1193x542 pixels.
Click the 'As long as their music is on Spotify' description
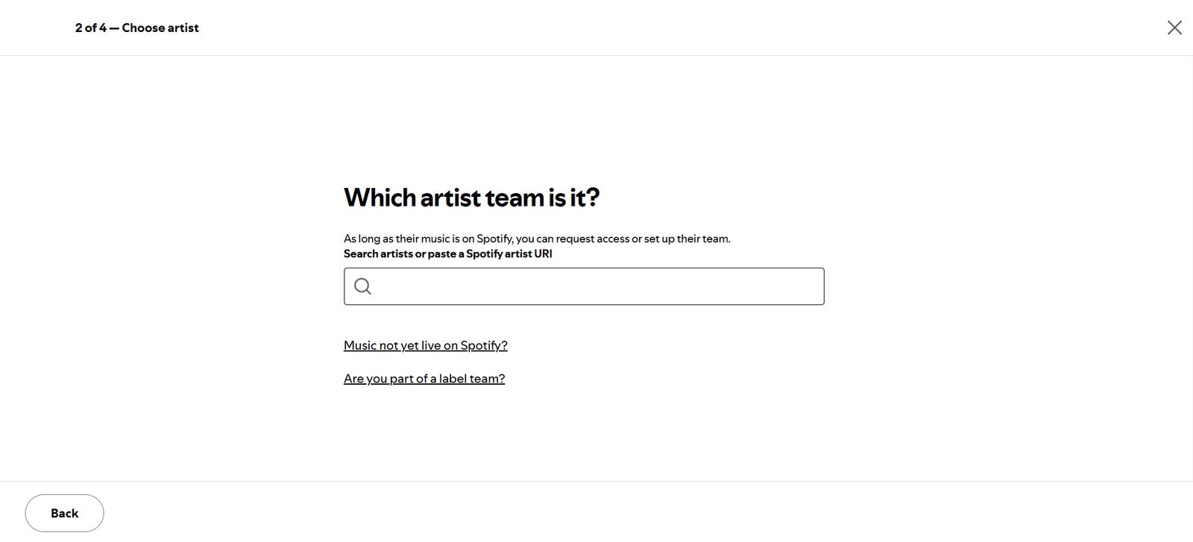pyautogui.click(x=537, y=239)
